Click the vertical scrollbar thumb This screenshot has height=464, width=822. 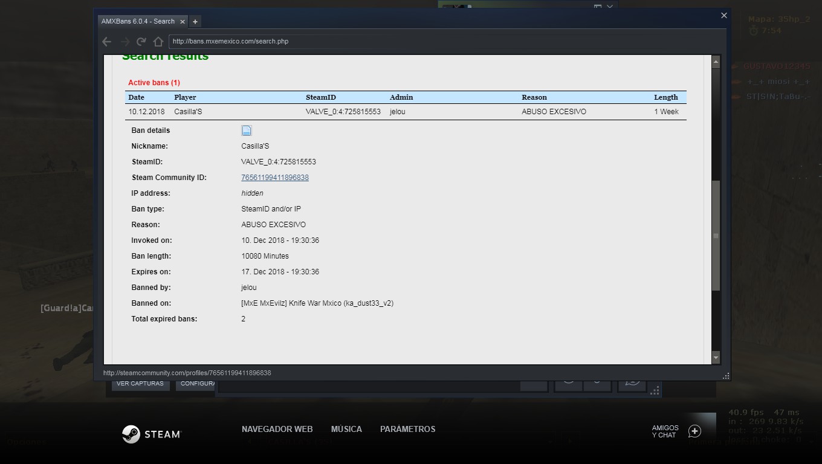(716, 236)
